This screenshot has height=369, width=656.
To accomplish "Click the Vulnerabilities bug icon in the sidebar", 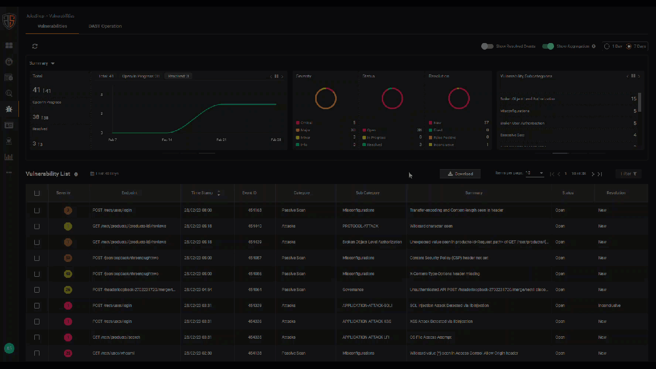I will (9, 109).
